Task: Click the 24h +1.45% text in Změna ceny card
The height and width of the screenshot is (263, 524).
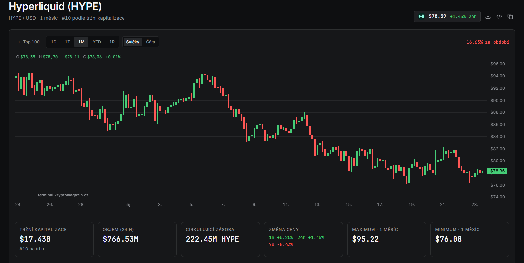Action: click(x=311, y=238)
